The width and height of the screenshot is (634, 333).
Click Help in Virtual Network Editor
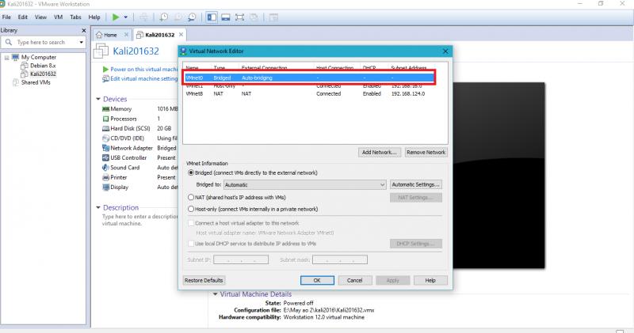click(430, 280)
